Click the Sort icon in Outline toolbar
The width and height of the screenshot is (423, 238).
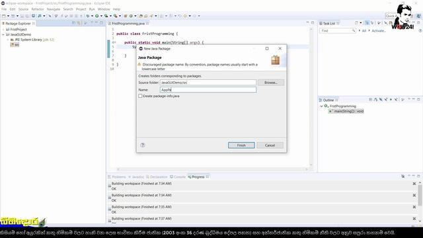pyautogui.click(x=375, y=99)
